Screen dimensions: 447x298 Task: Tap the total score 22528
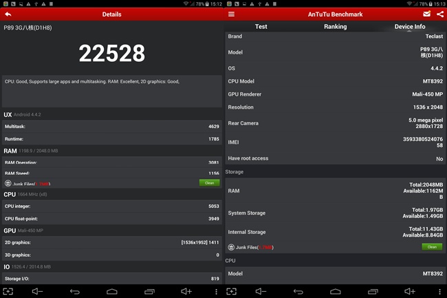click(x=111, y=53)
